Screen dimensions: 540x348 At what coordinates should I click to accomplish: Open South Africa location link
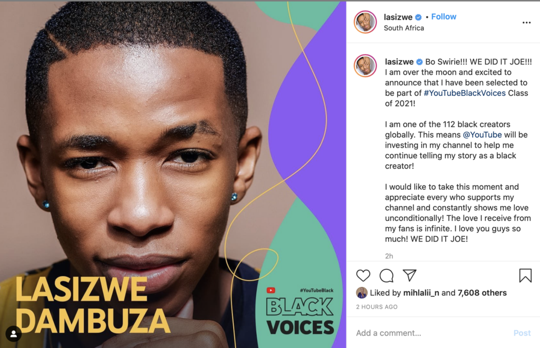tap(403, 28)
